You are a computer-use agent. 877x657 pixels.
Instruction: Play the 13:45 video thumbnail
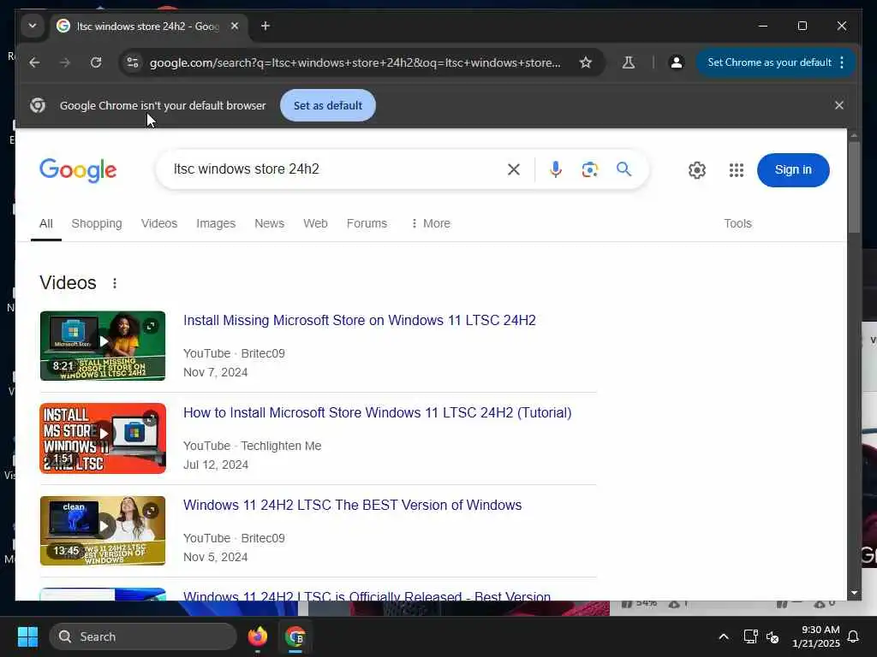[103, 530]
